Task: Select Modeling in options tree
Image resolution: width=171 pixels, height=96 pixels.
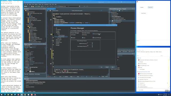Action: (x=57, y=44)
